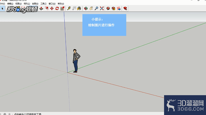Open the 3D Warehouse icon
Image resolution: width=206 pixels, height=115 pixels.
(x=108, y=9)
